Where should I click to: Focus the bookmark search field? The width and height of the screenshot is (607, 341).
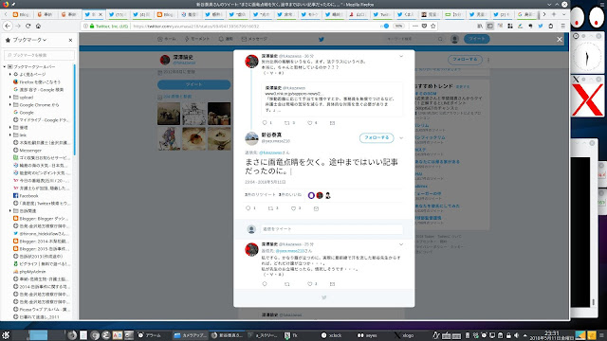pyautogui.click(x=39, y=55)
